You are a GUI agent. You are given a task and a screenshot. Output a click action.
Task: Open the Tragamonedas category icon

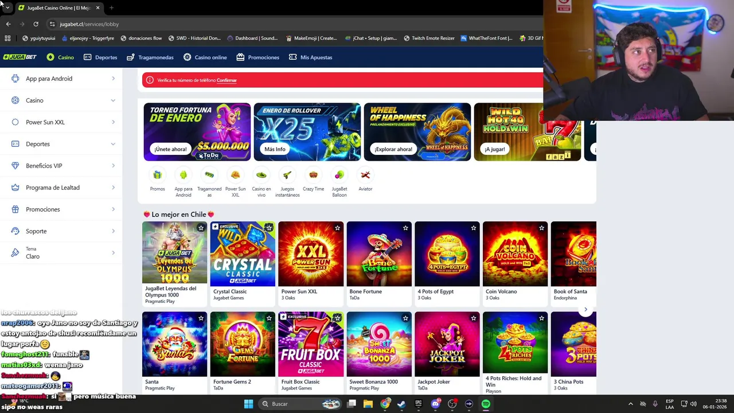209,175
